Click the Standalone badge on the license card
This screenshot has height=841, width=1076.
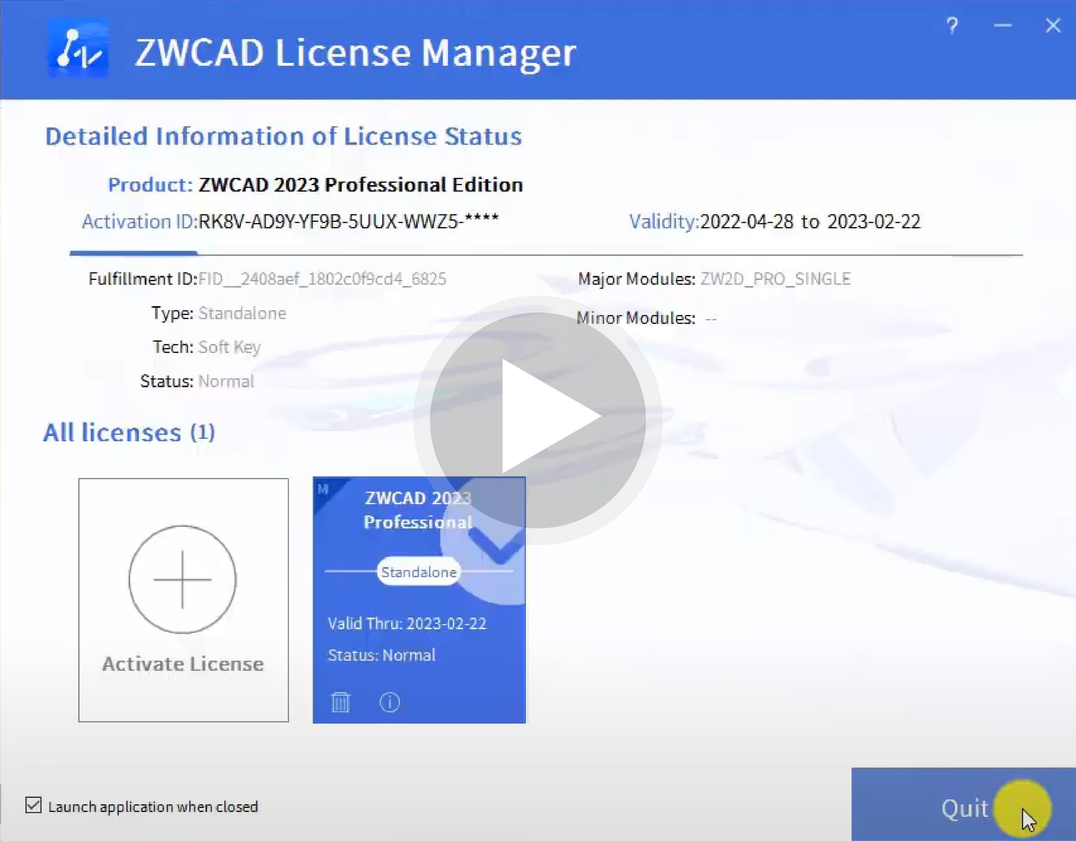point(419,572)
